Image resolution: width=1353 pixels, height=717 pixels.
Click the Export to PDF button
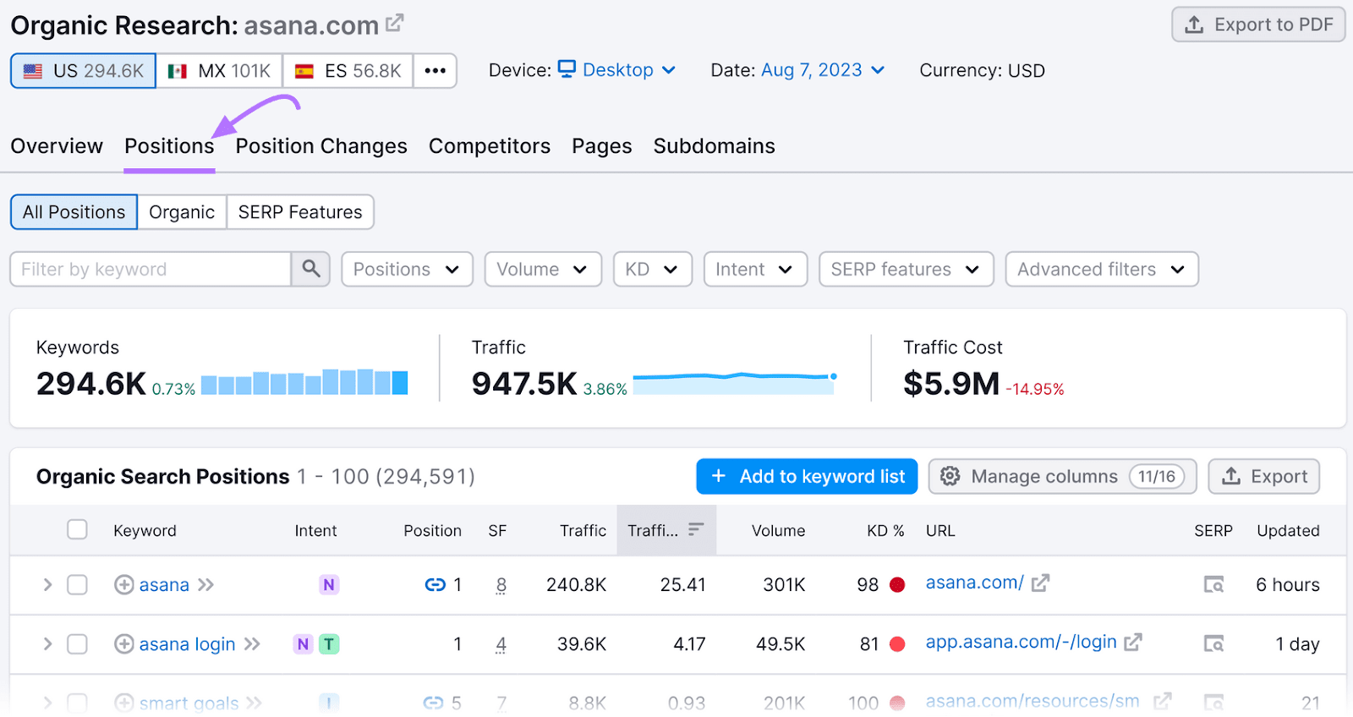point(1258,25)
